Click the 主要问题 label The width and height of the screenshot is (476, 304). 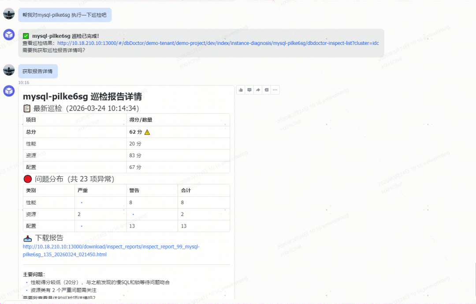click(x=33, y=275)
